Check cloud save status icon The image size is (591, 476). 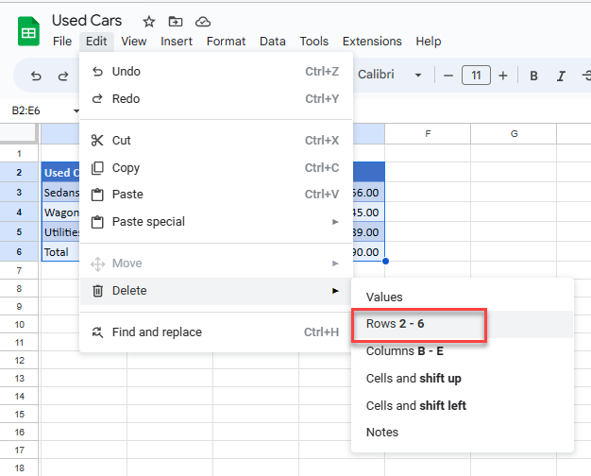point(202,21)
